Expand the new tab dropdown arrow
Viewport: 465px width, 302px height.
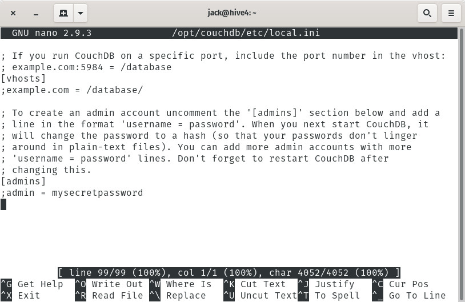81,13
